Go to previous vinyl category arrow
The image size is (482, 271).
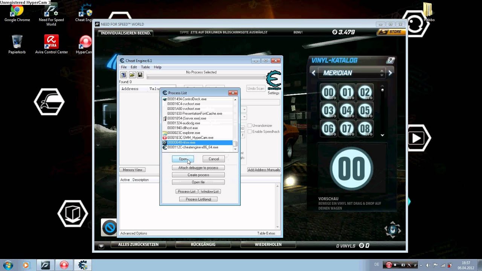point(313,73)
